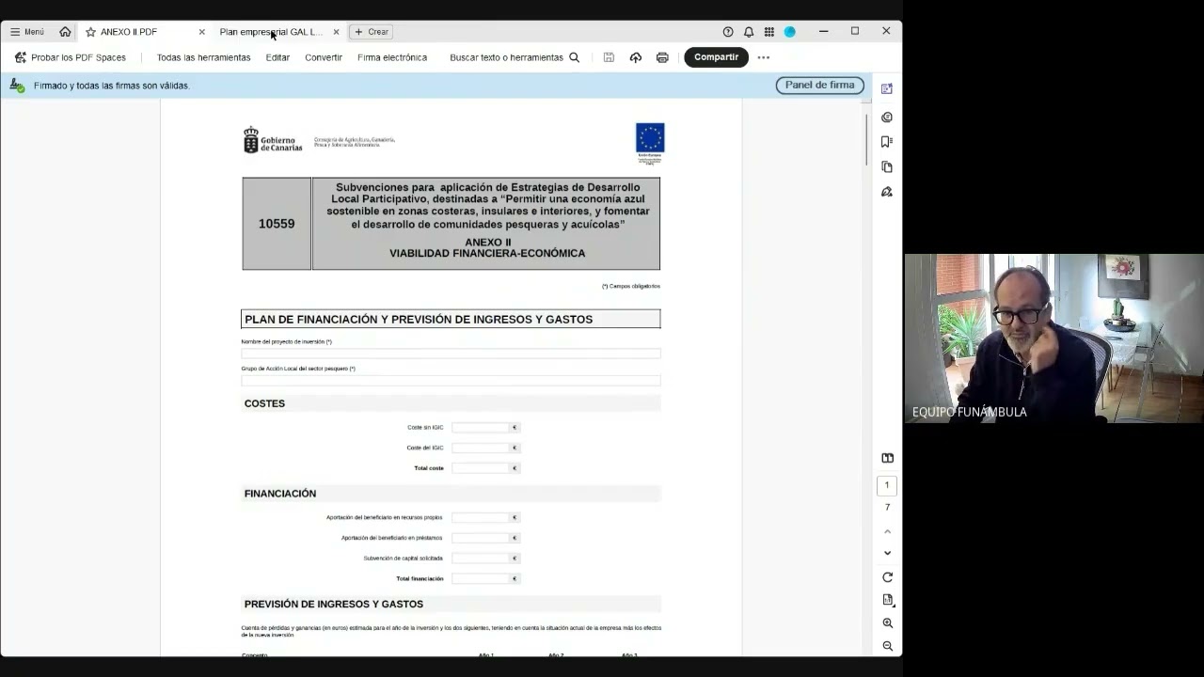This screenshot has width=1204, height=677.
Task: Go to the Acrobat home icon
Action: coord(65,32)
